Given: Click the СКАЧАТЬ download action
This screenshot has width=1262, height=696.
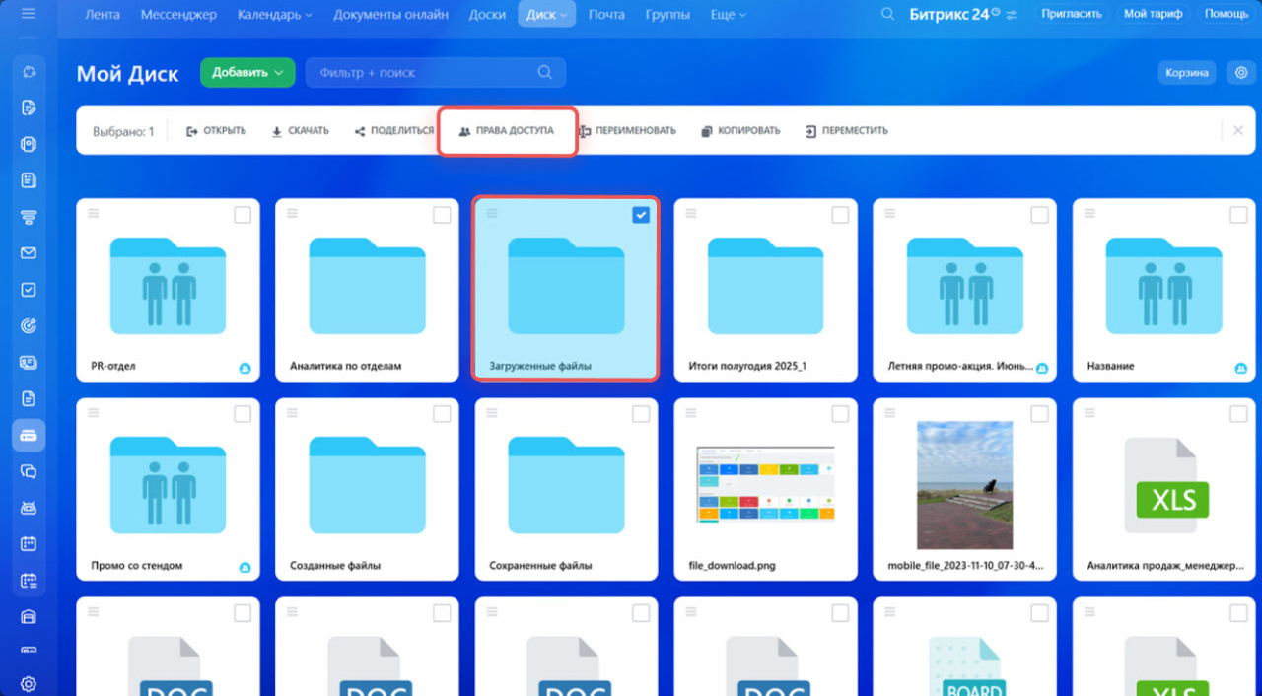Looking at the screenshot, I should (x=300, y=130).
